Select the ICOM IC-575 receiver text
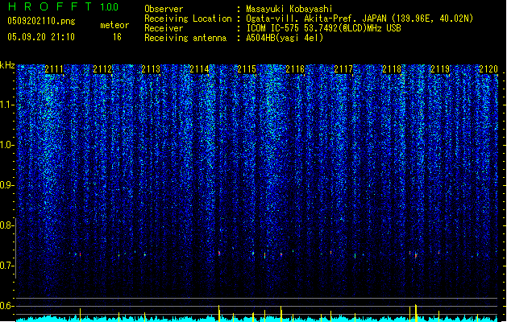 (x=323, y=28)
